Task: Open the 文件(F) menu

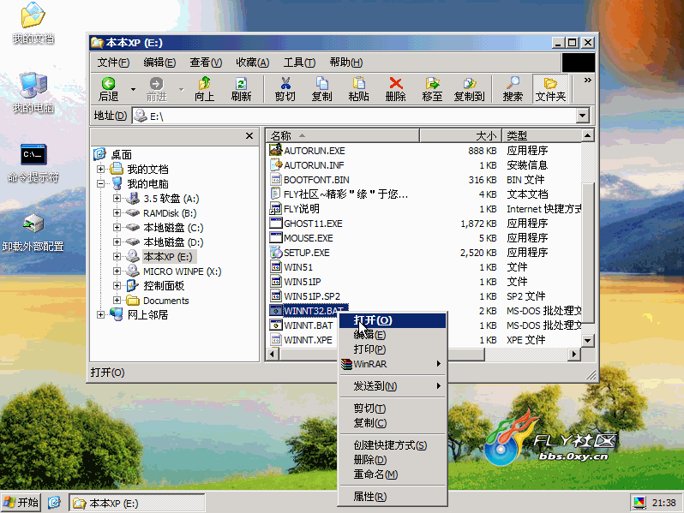Action: (113, 63)
